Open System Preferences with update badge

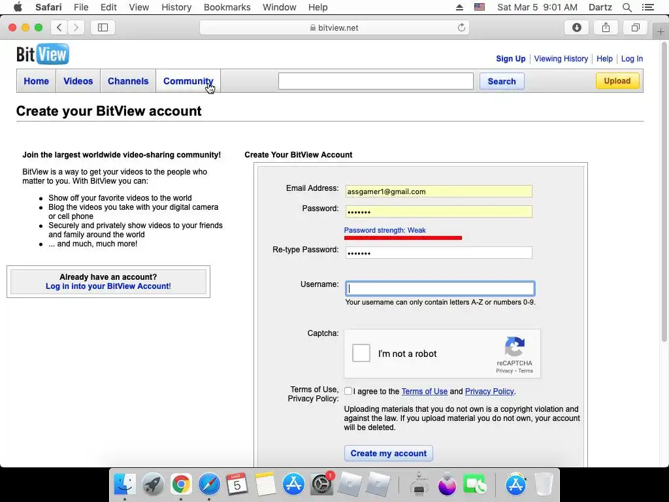[x=321, y=484]
